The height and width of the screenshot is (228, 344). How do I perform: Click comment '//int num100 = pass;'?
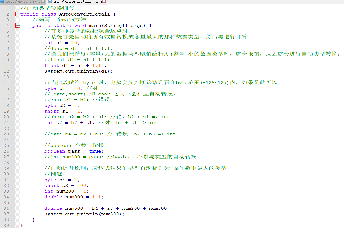coord(74,157)
